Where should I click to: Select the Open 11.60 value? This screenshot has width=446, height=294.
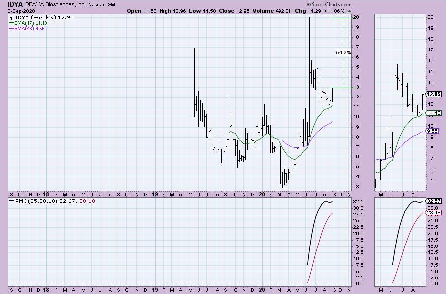click(141, 11)
